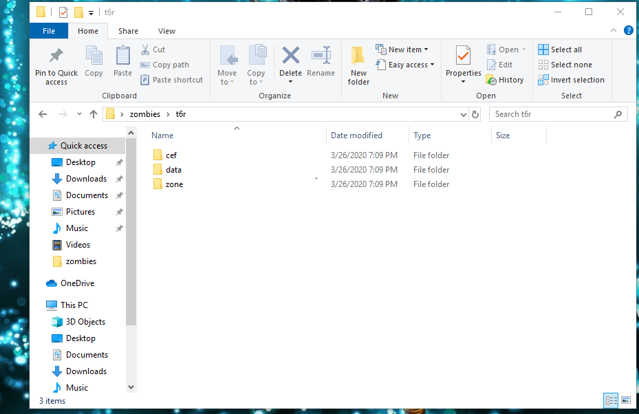Screen dimensions: 639x414
Task: Switch to large thumbnails view
Action: [626, 400]
